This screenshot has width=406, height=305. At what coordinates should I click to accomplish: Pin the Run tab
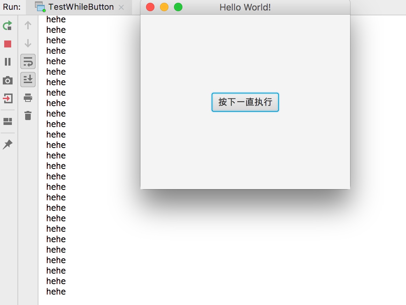point(7,144)
